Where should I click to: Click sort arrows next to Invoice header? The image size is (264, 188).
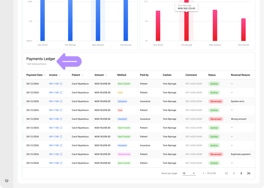(x=60, y=75)
